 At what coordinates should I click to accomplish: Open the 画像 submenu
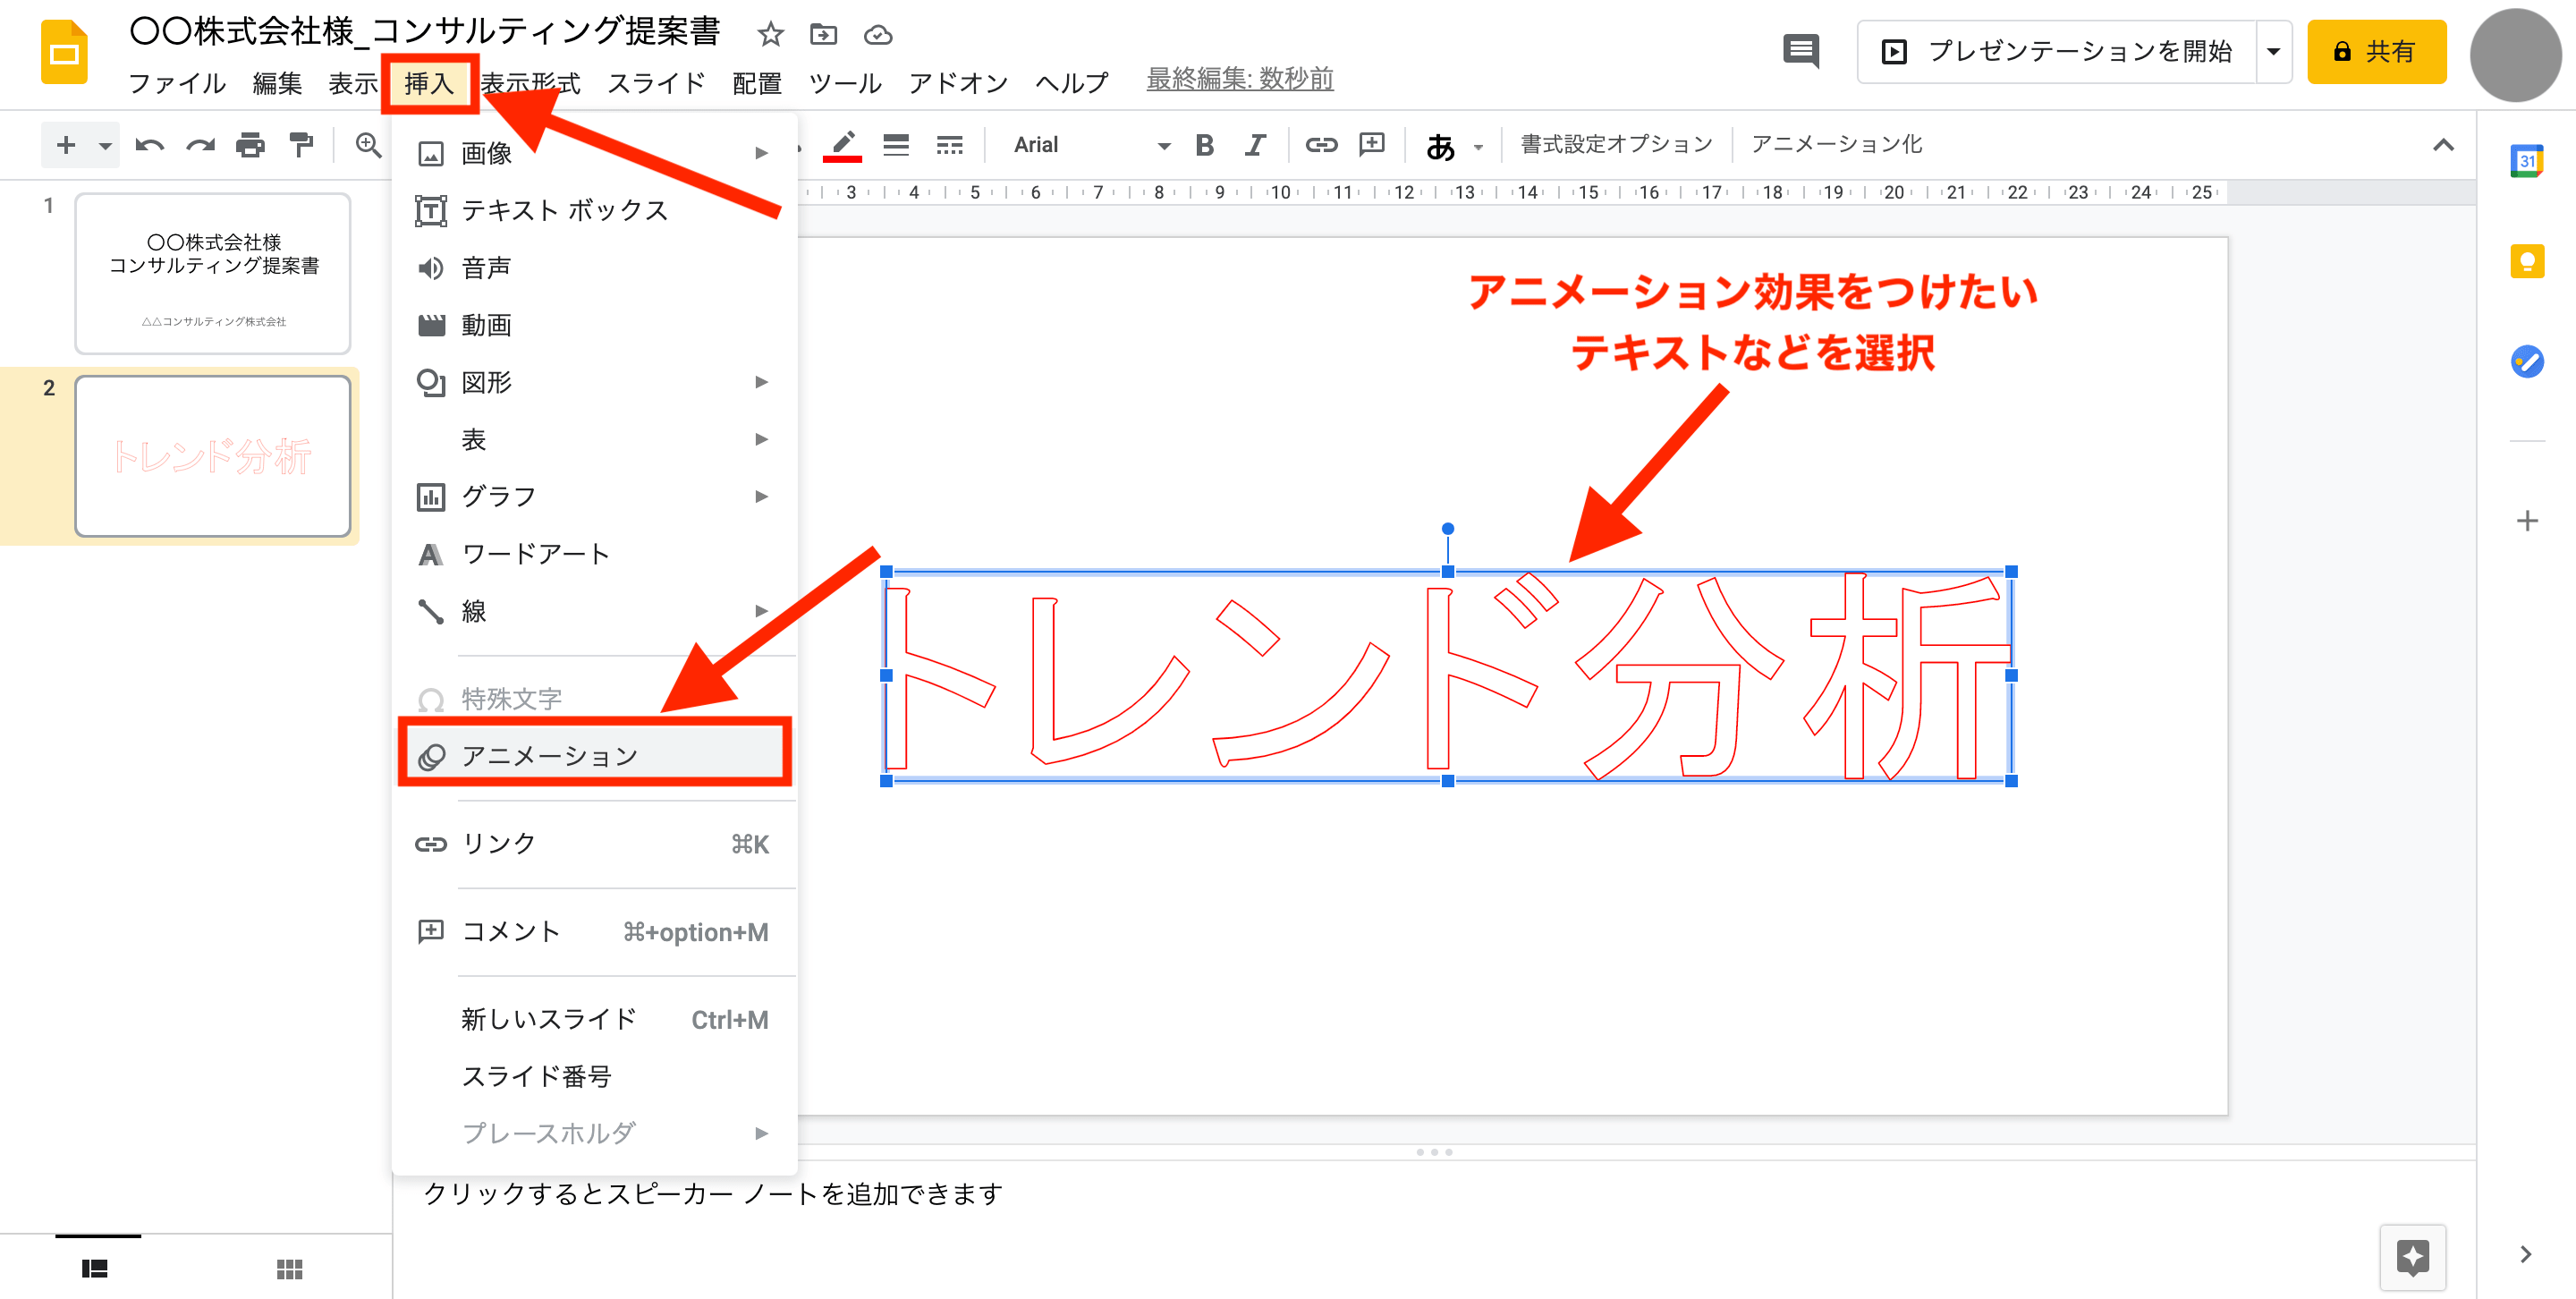point(595,153)
